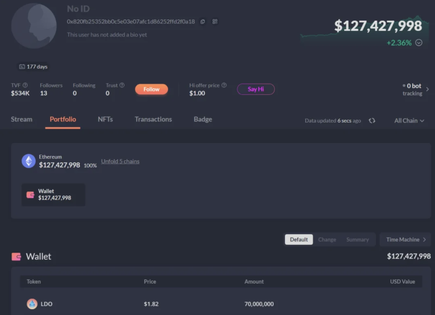The image size is (435, 315).
Task: Open the address QR code icon
Action: click(215, 21)
